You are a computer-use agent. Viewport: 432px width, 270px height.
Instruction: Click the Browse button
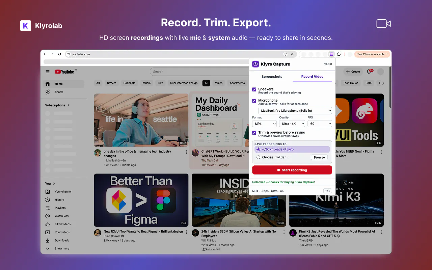(319, 157)
